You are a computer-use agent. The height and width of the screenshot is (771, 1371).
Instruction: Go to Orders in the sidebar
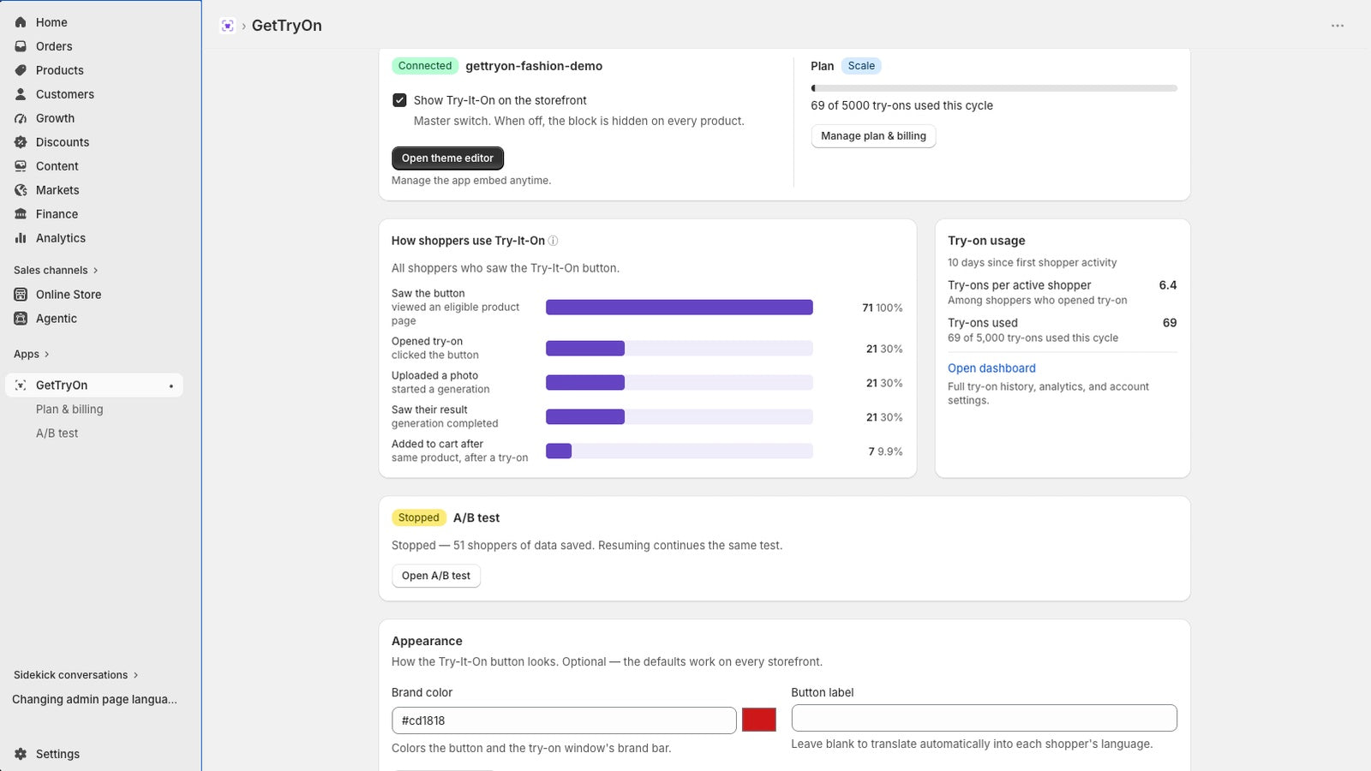(94, 46)
